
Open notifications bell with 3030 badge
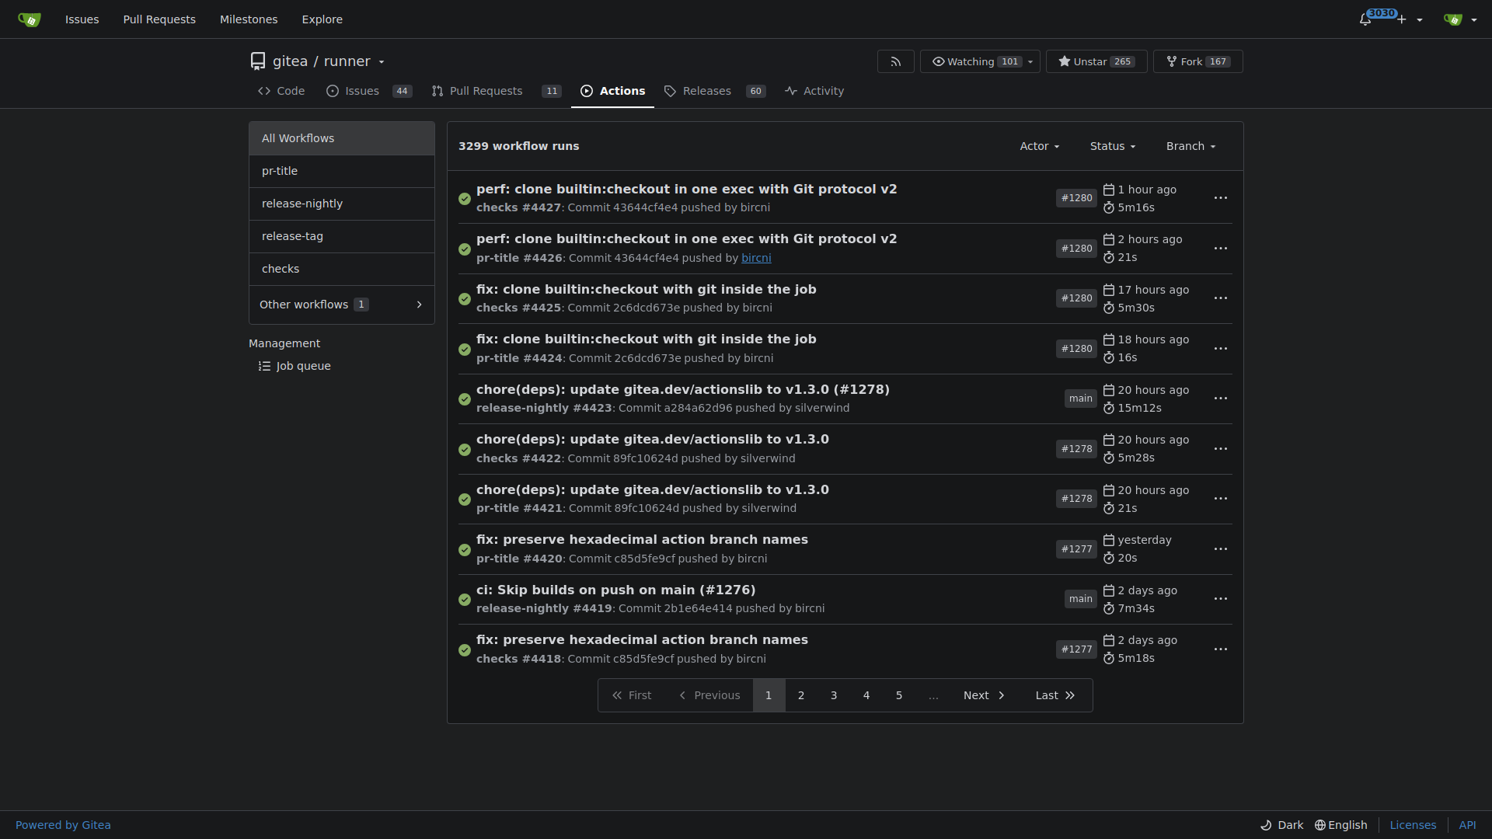point(1366,19)
